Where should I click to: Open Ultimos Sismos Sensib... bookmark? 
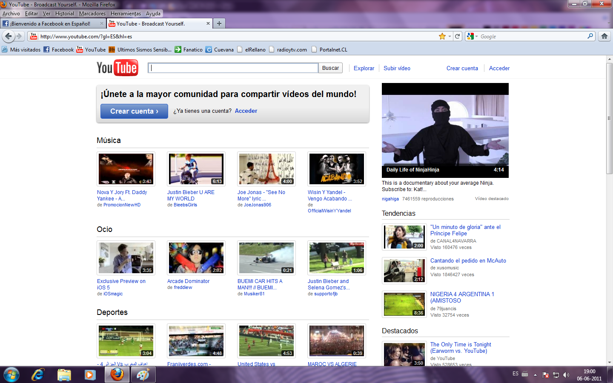[140, 49]
